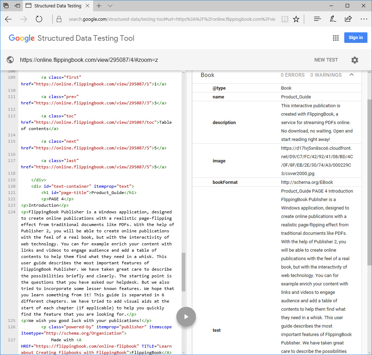Add page to favorites star
The image size is (372, 355).
pyautogui.click(x=296, y=19)
